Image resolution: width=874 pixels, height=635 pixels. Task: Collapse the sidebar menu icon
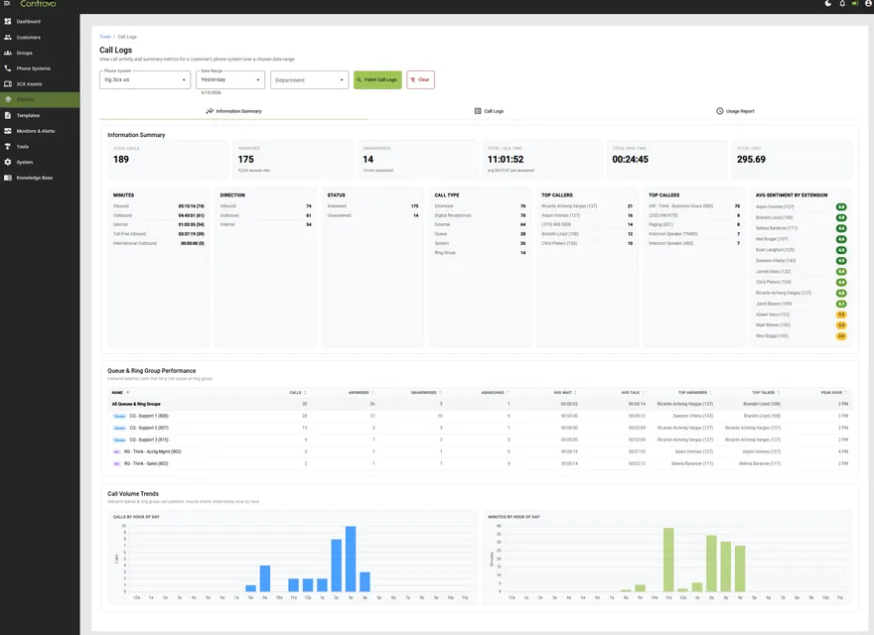point(7,3)
